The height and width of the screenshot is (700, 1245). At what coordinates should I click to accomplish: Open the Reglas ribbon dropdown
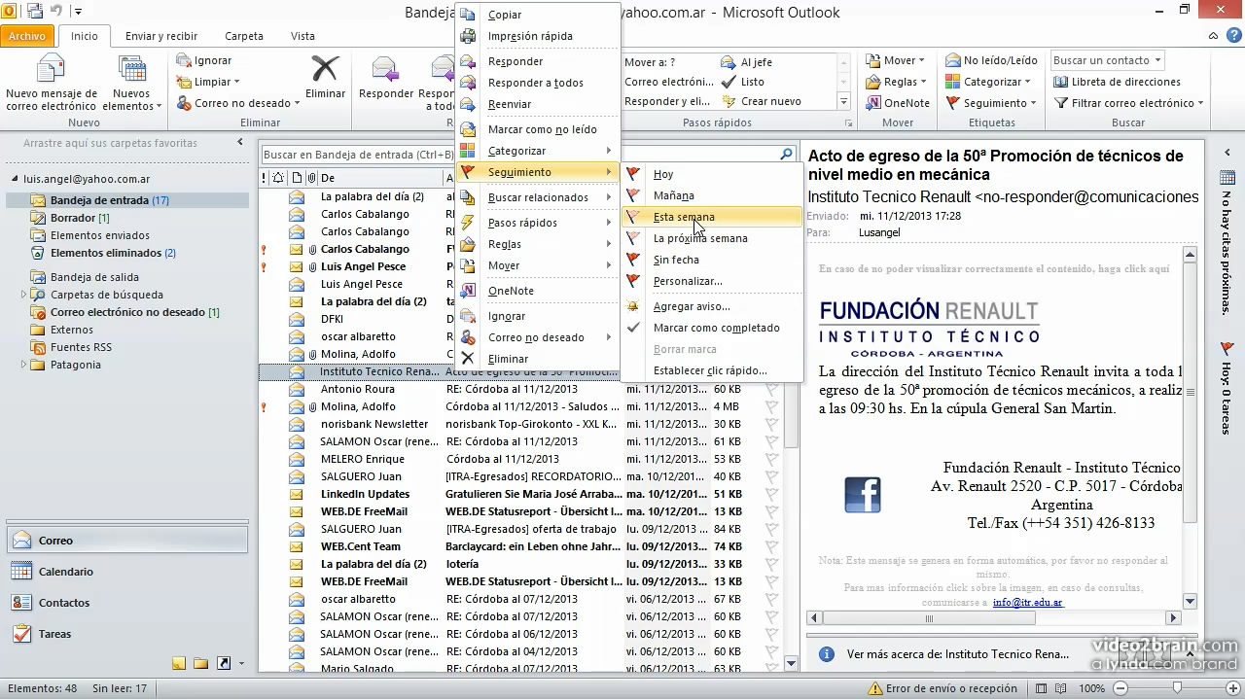pyautogui.click(x=896, y=82)
